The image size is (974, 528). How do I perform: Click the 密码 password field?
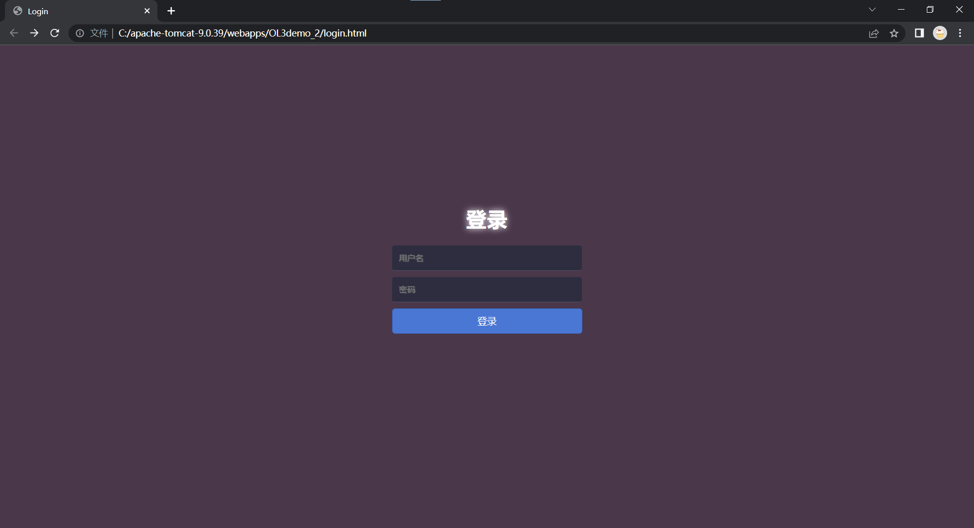[x=486, y=289]
